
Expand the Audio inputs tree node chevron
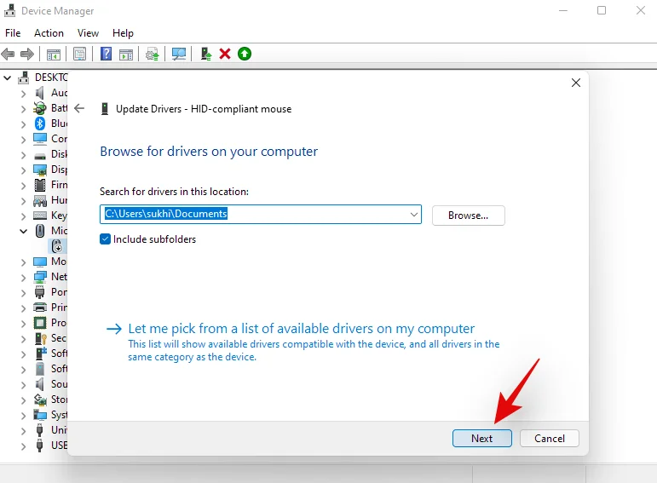24,94
